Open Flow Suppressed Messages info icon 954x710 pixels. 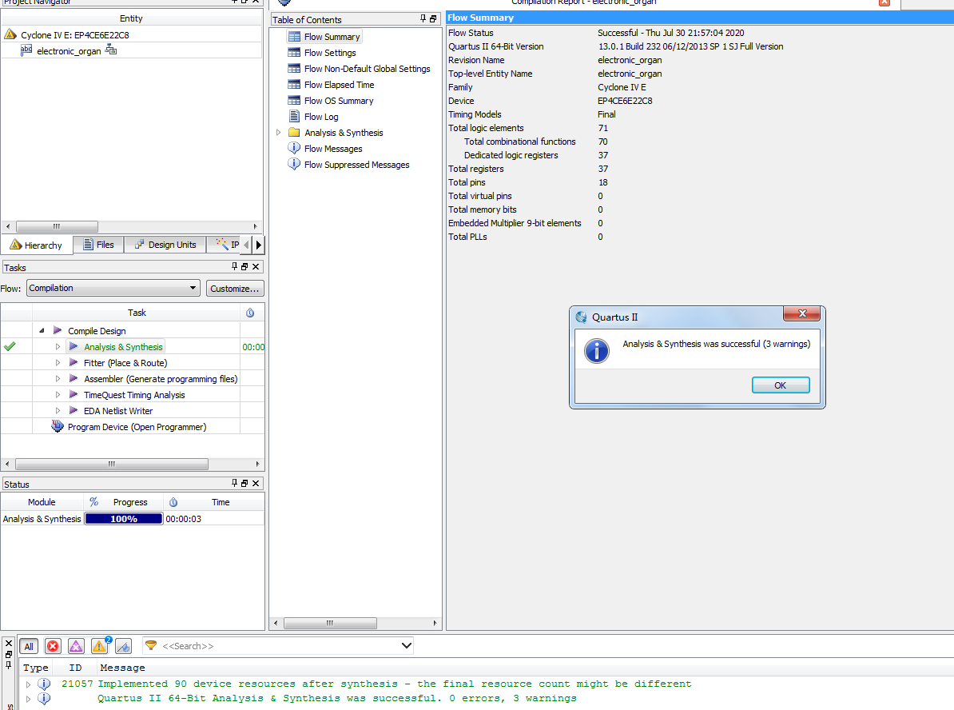tap(294, 165)
